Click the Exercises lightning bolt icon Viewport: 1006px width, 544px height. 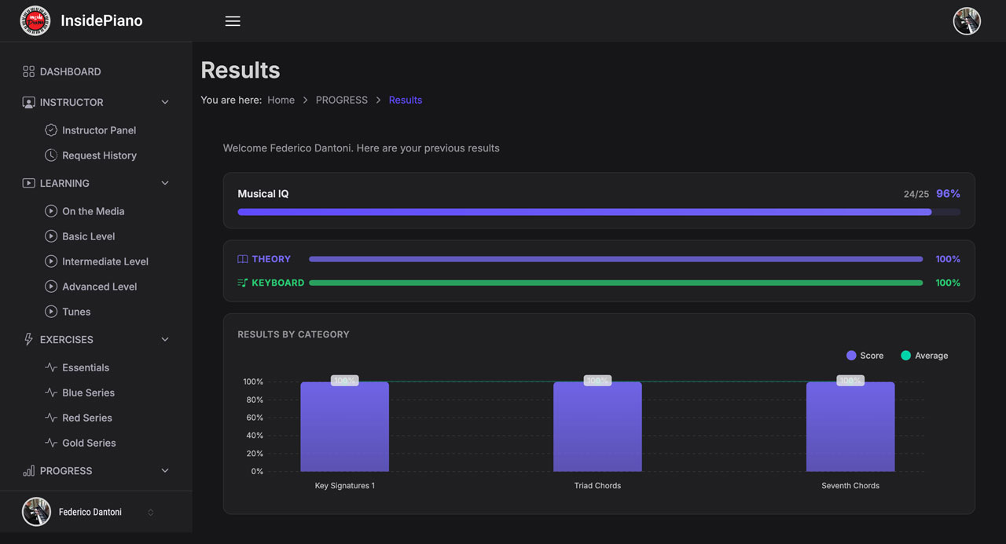click(x=28, y=339)
